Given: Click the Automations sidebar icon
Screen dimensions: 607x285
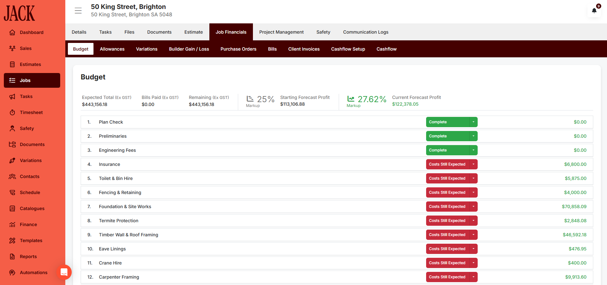Looking at the screenshot, I should (x=12, y=273).
